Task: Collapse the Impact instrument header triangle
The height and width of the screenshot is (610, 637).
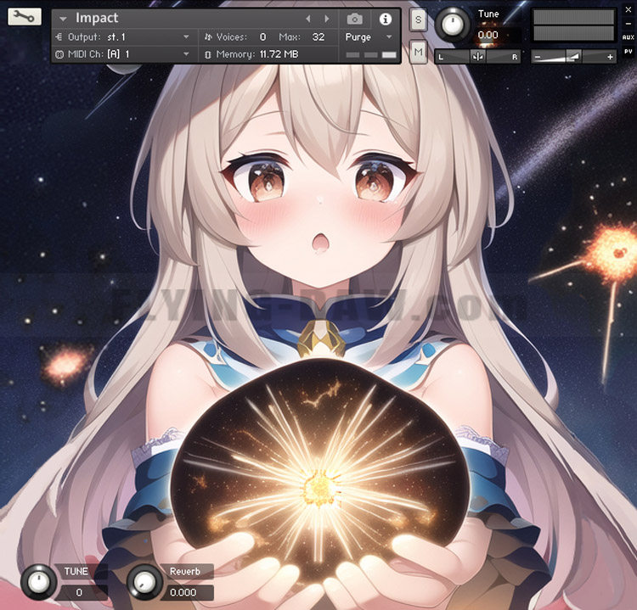Action: coord(63,19)
